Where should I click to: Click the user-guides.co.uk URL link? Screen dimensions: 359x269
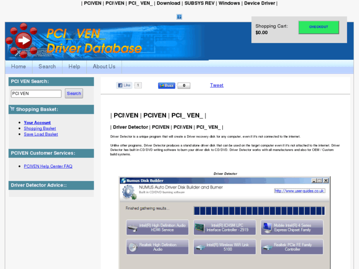299,191
